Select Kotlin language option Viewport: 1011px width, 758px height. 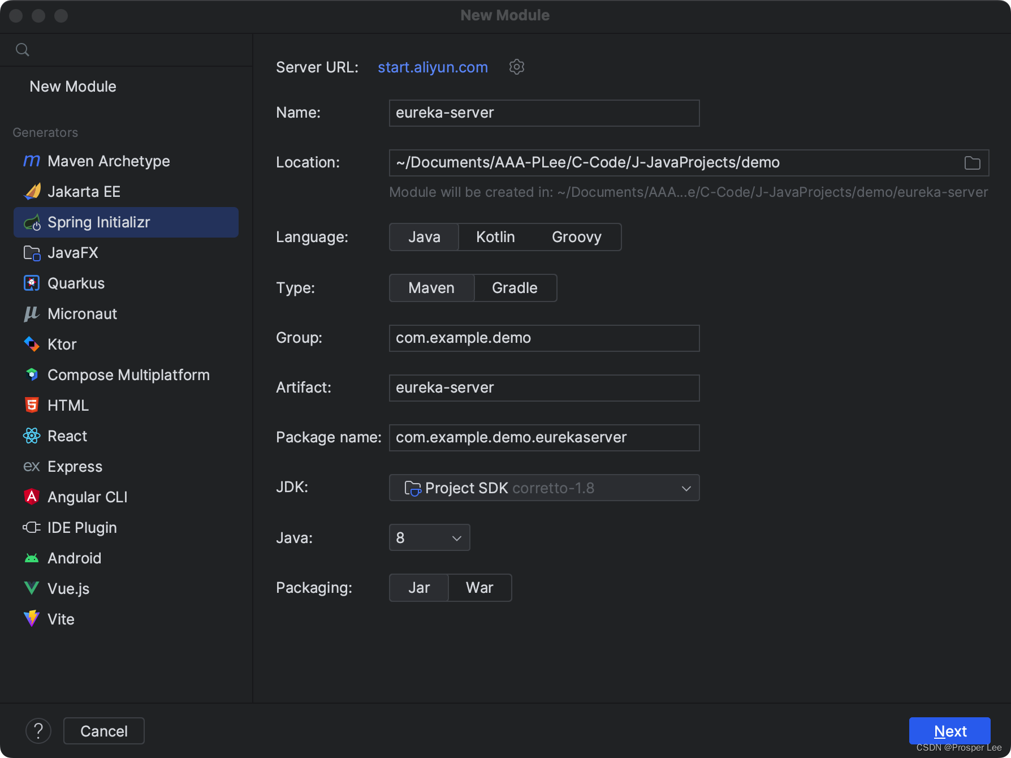495,237
